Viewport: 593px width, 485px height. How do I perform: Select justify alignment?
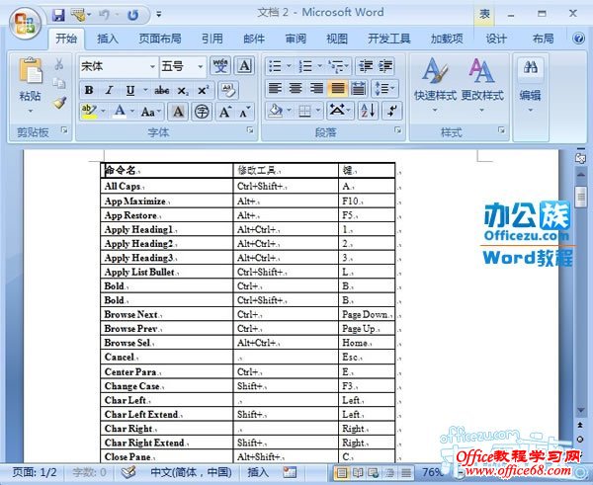tap(337, 89)
